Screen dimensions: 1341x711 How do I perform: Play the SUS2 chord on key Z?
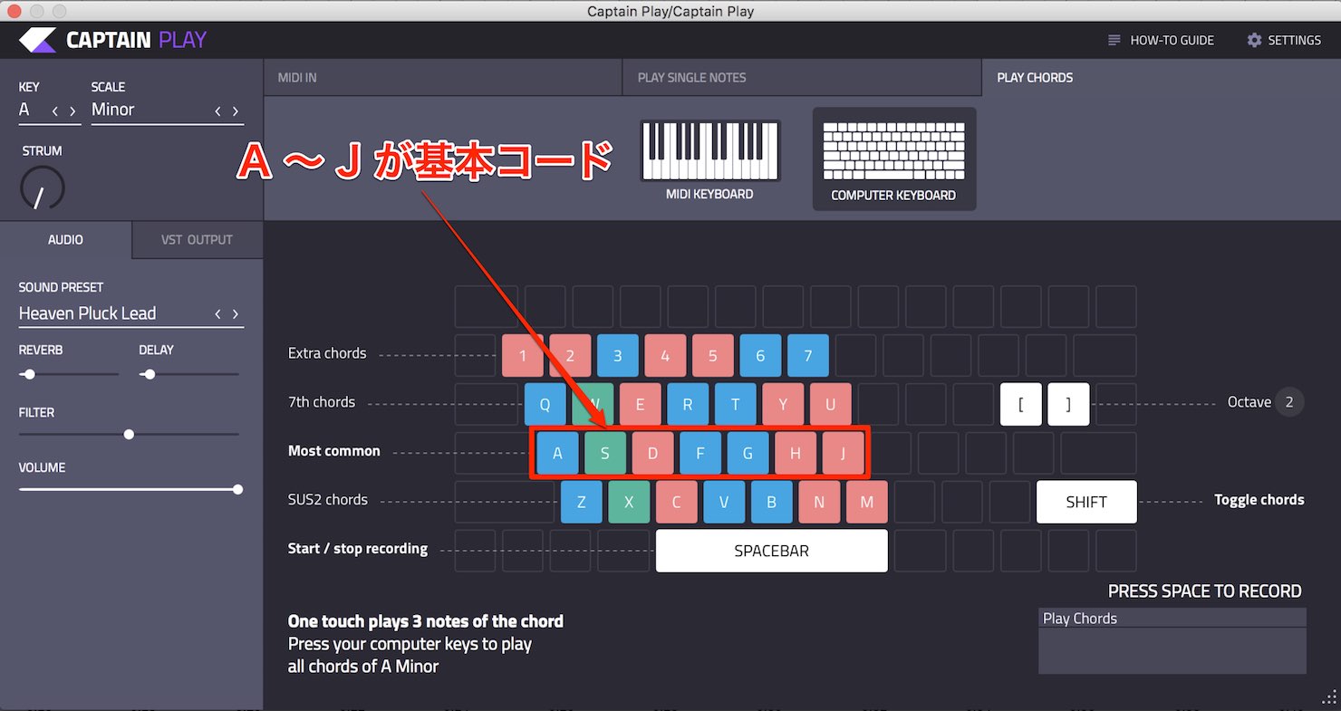click(x=582, y=502)
